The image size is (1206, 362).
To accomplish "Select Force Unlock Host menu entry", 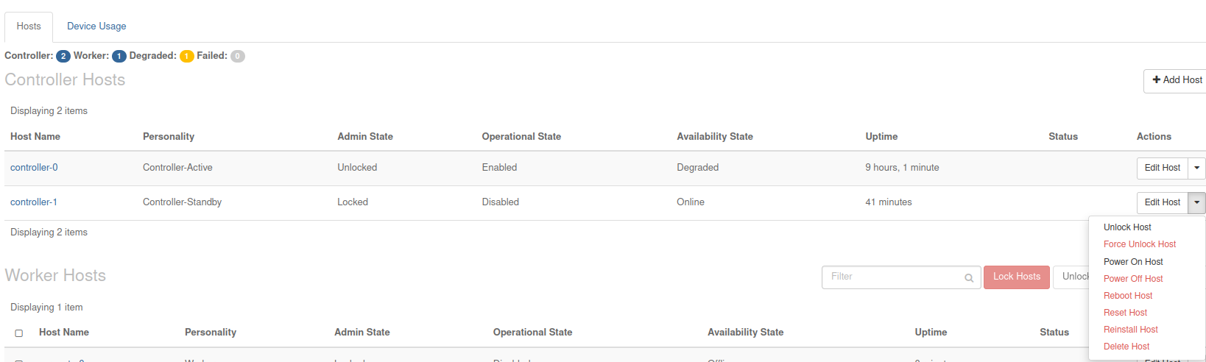I will (x=1139, y=244).
